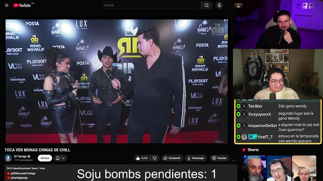Click the notification bell icon

click(x=58, y=158)
